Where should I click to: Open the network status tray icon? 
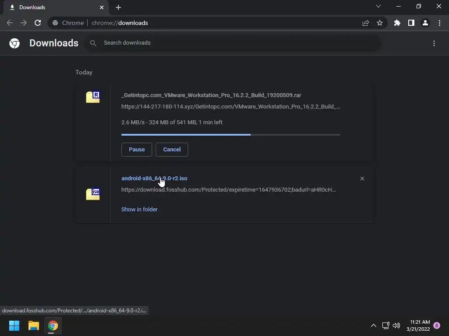[x=386, y=325]
